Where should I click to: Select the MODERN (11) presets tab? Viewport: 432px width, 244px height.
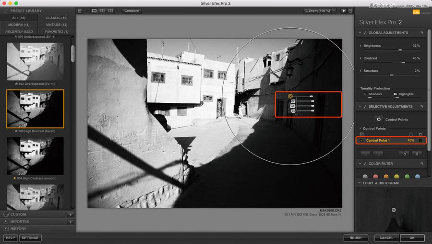19,25
